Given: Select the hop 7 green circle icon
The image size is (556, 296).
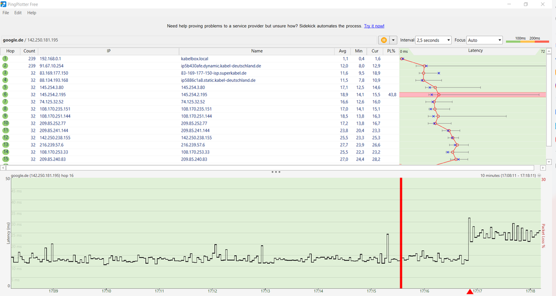Looking at the screenshot, I should coord(5,102).
